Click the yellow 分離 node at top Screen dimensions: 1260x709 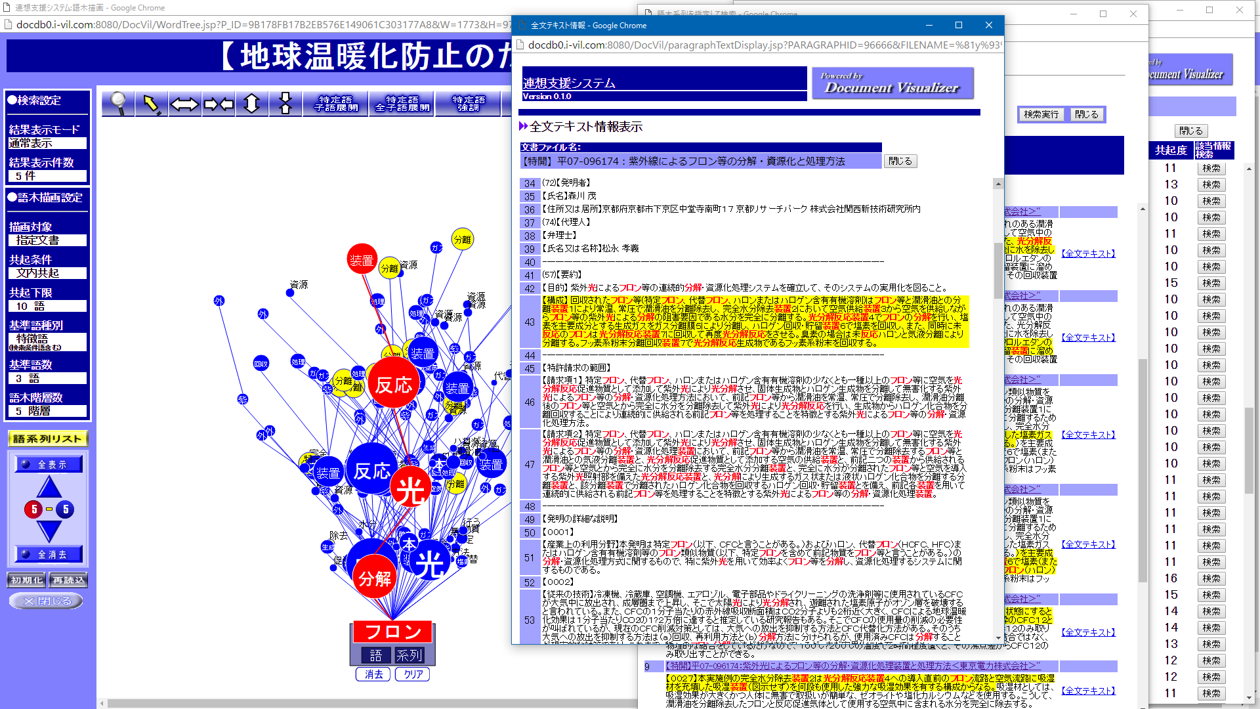(463, 240)
